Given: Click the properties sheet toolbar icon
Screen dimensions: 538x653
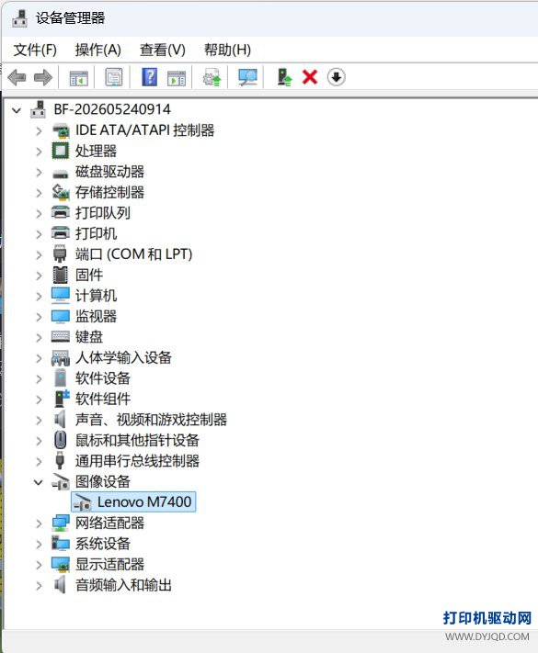Looking at the screenshot, I should click(113, 77).
